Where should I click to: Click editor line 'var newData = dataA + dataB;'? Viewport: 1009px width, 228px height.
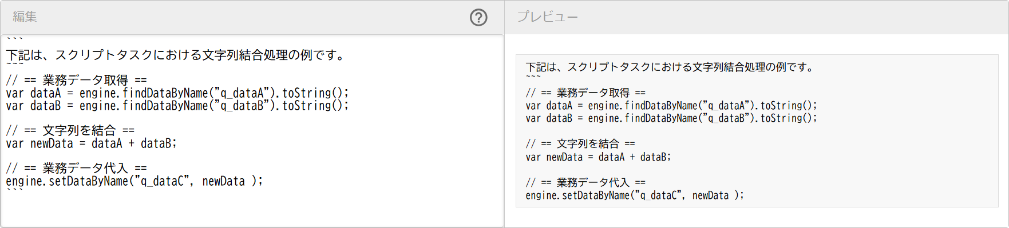tap(92, 143)
